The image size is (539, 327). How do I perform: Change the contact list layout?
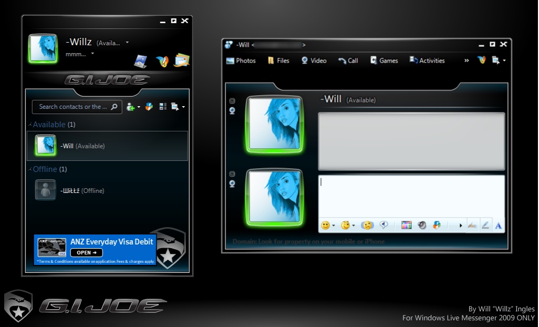pos(163,107)
